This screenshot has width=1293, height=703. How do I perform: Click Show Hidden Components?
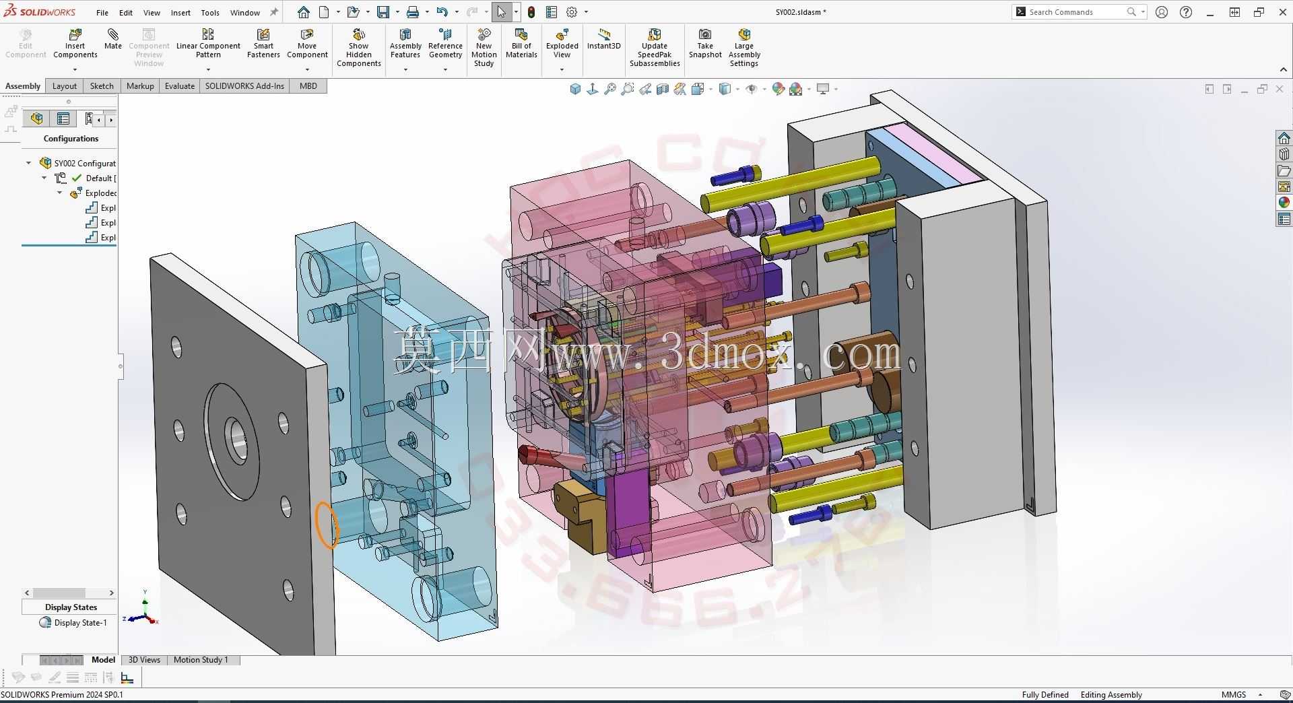[x=359, y=47]
